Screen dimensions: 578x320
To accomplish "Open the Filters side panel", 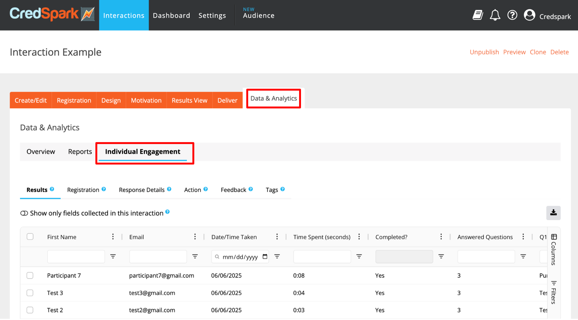I will click(x=554, y=292).
